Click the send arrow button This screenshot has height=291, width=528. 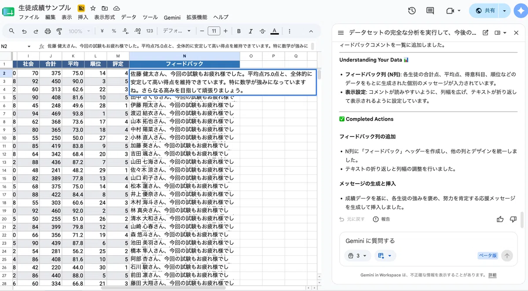pos(507,256)
